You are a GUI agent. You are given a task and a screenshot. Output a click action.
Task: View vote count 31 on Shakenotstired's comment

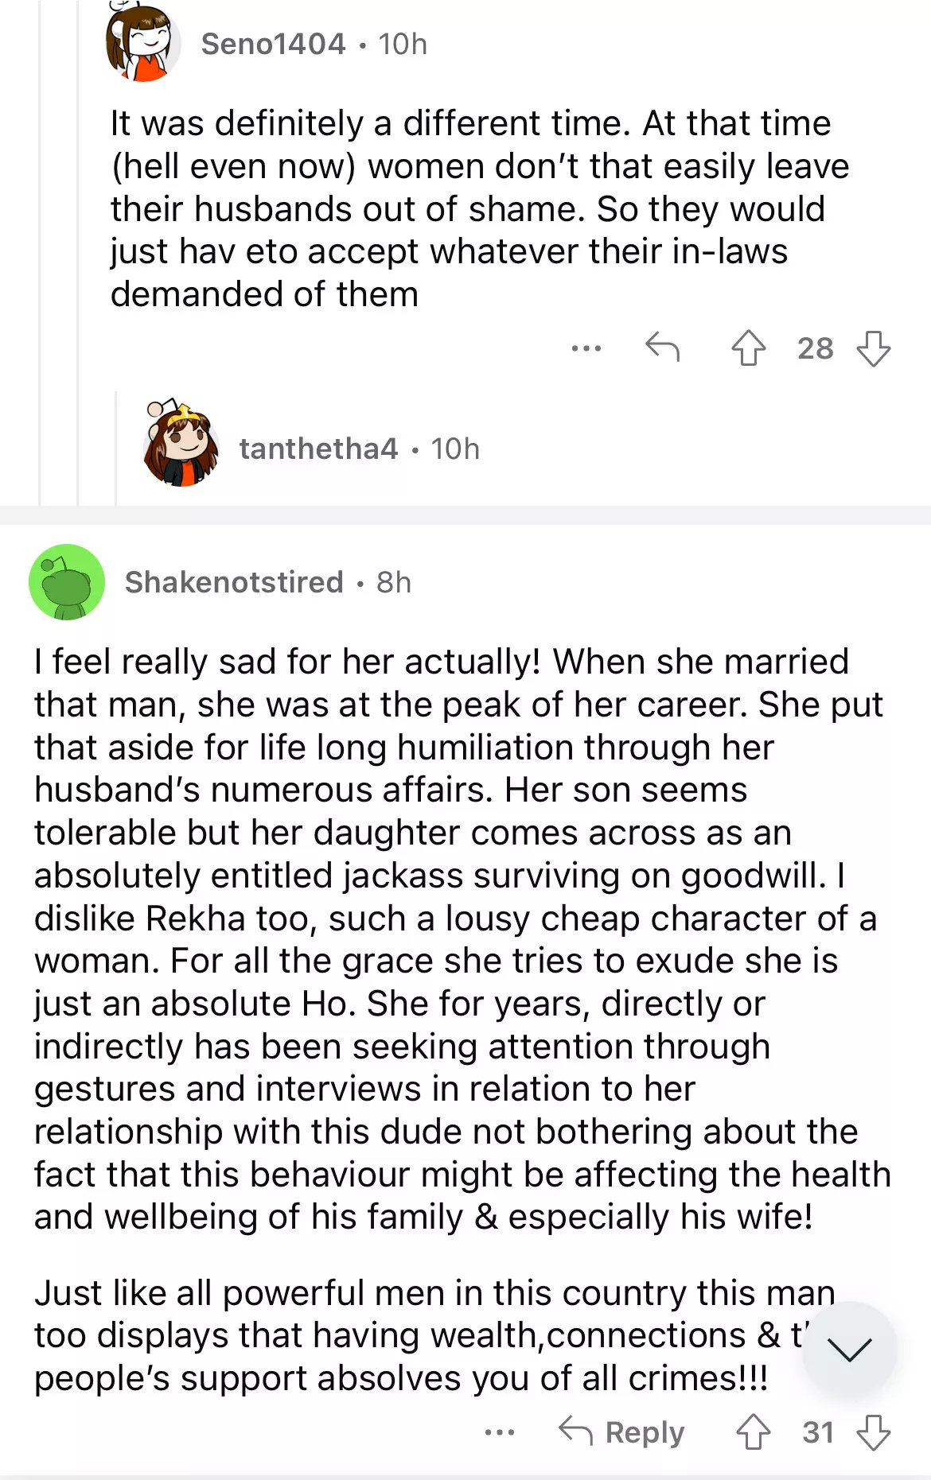(x=818, y=1432)
